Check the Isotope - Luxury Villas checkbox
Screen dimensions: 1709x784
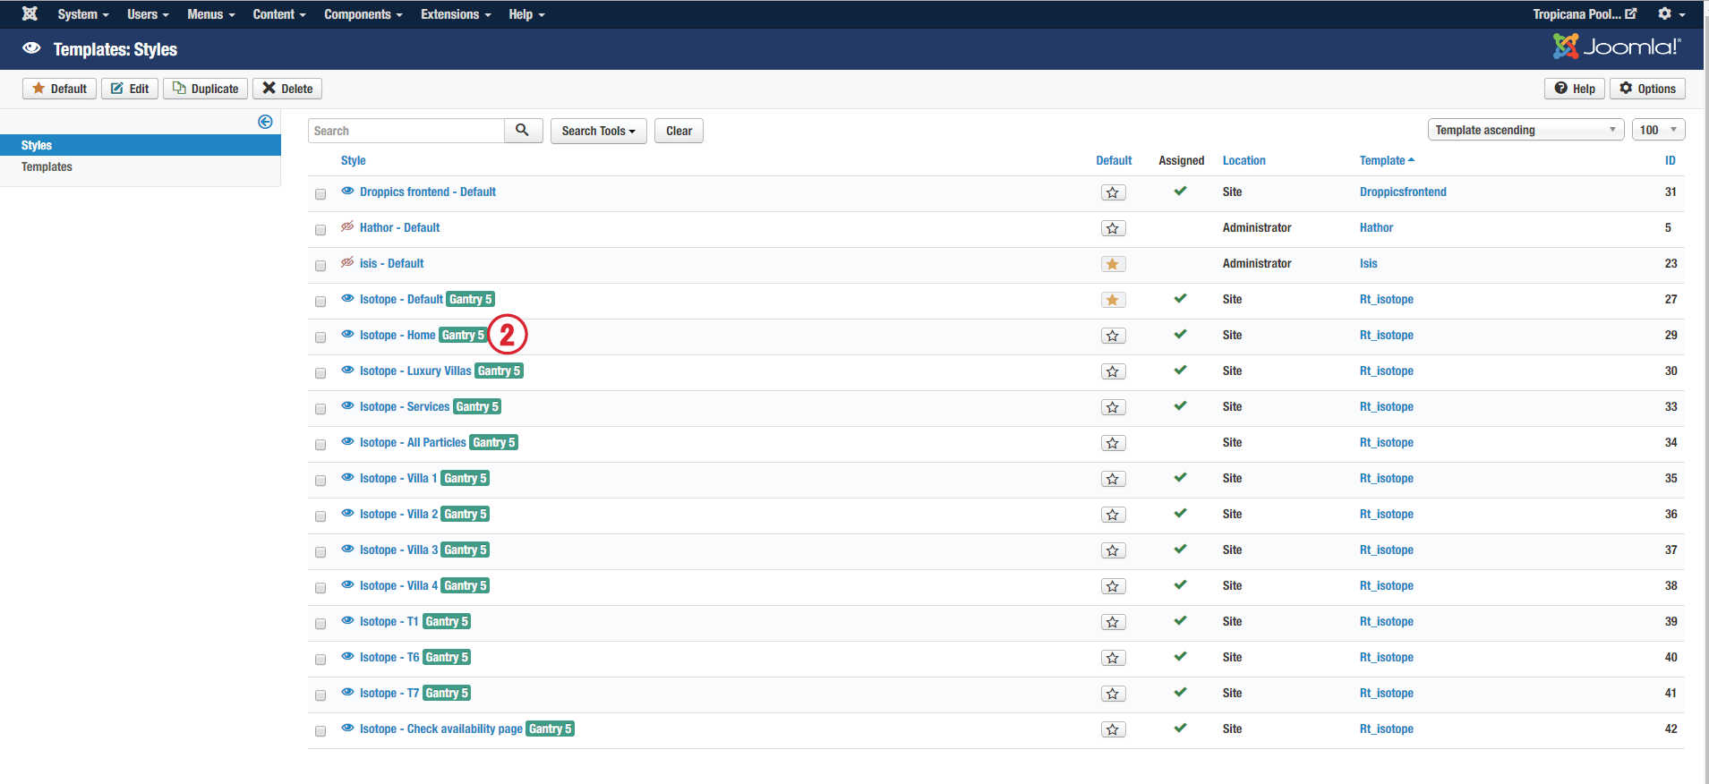click(320, 373)
